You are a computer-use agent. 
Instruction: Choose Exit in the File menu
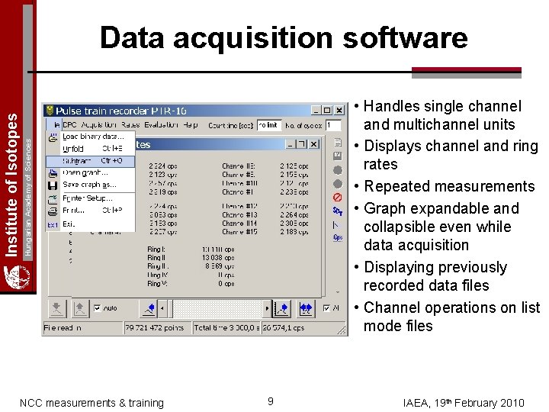click(91, 224)
